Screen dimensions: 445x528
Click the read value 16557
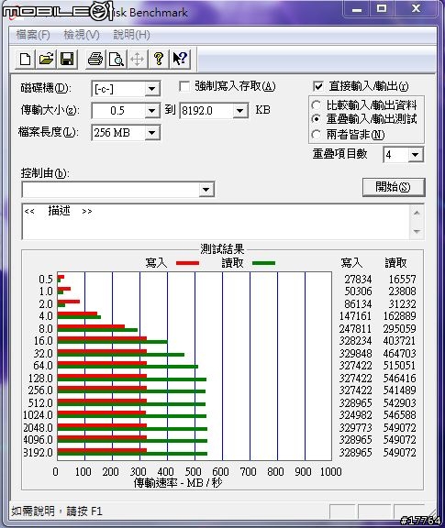coord(402,280)
